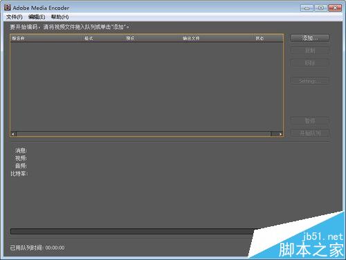Image resolution: width=346 pixels, height=260 pixels.
Task: Open the 文件(F) menu
Action: coord(15,17)
